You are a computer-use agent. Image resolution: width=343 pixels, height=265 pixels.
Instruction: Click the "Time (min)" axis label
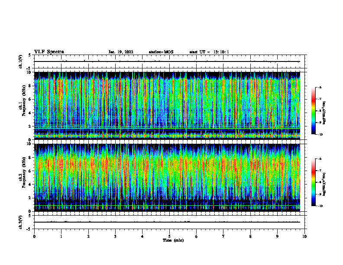pos(173,240)
